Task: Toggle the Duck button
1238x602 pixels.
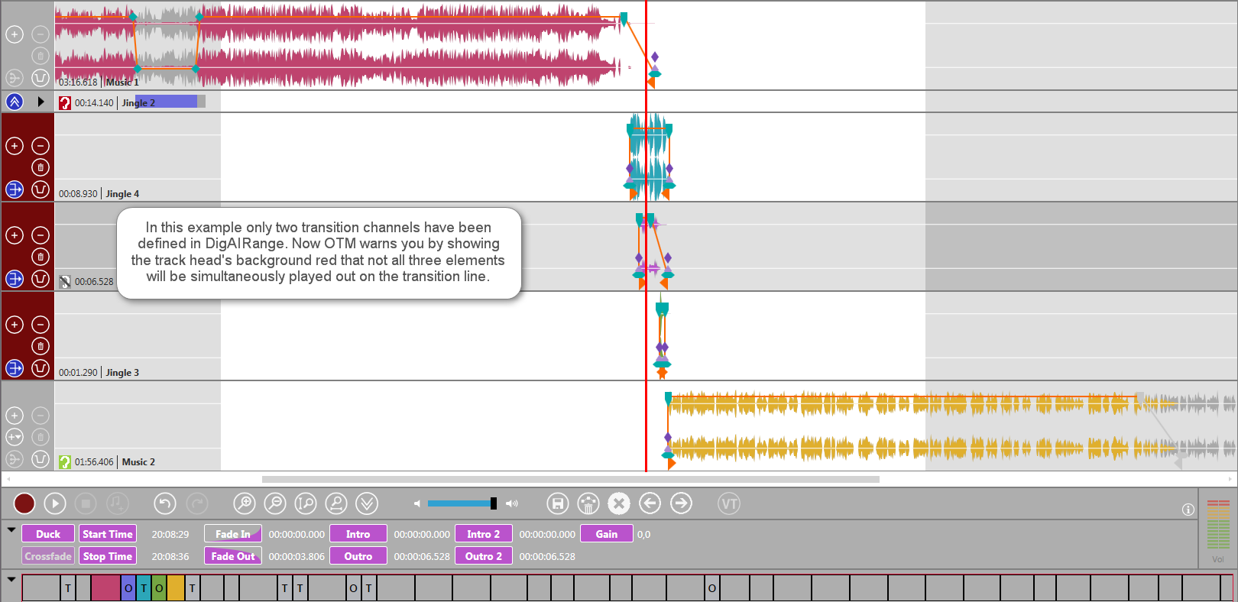Action: coord(48,534)
